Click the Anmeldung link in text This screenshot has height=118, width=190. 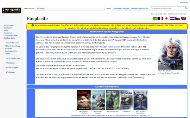click(x=48, y=62)
